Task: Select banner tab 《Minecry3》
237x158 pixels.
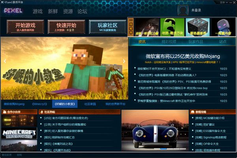Action: (39, 104)
